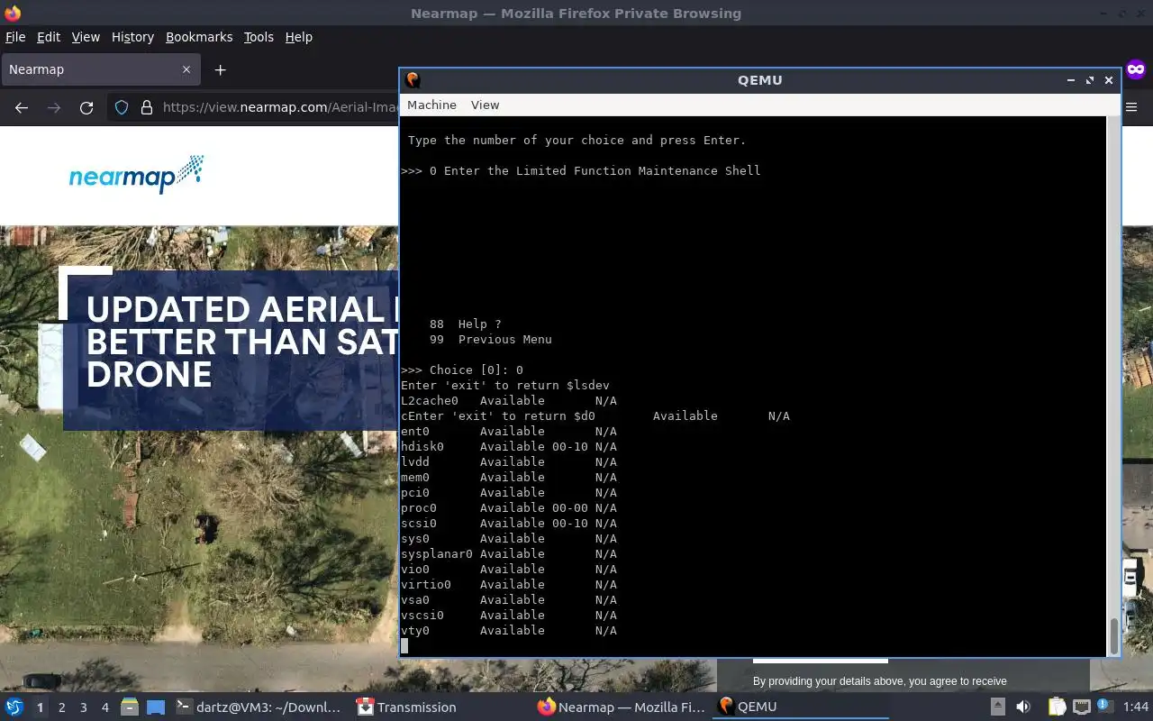
Task: Focus the Firefox URL address bar
Action: point(279,107)
